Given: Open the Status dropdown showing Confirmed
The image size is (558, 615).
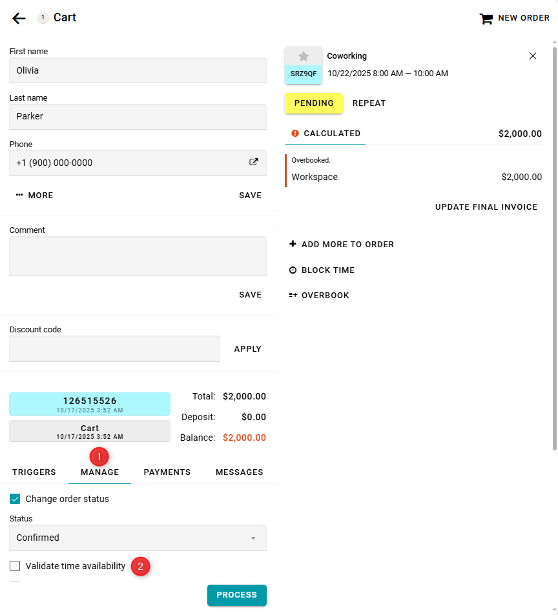Looking at the screenshot, I should [x=138, y=538].
